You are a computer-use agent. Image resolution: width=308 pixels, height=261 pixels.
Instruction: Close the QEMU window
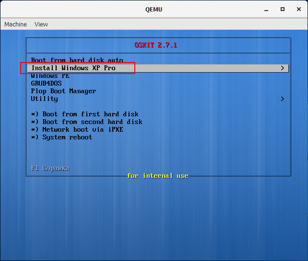[299, 9]
